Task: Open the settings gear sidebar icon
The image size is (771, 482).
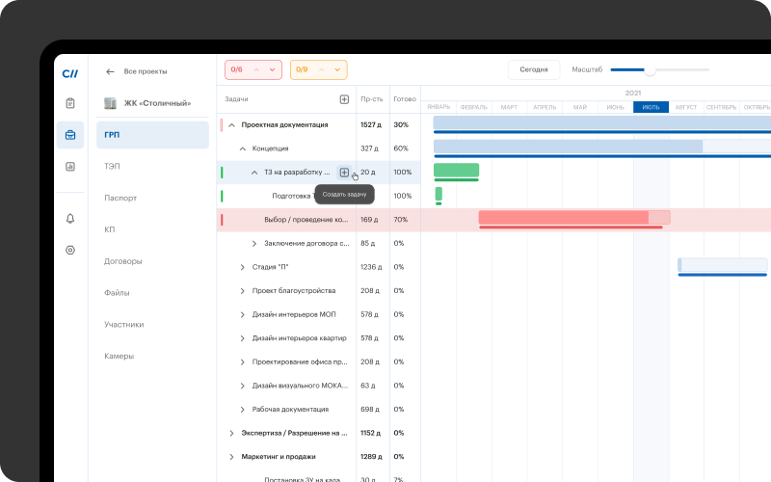Action: pos(70,250)
